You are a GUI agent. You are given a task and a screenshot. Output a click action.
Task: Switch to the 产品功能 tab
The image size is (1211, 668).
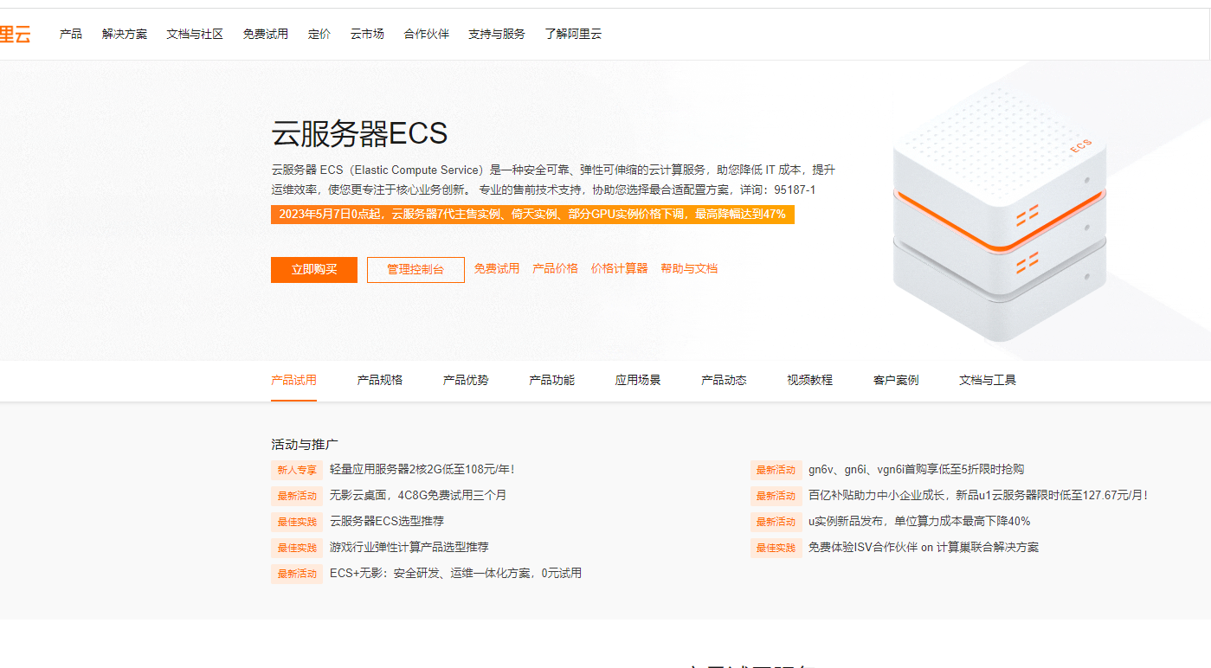(x=551, y=380)
